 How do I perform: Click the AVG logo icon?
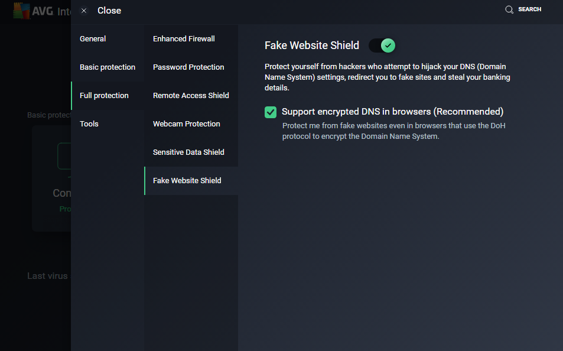click(x=22, y=10)
